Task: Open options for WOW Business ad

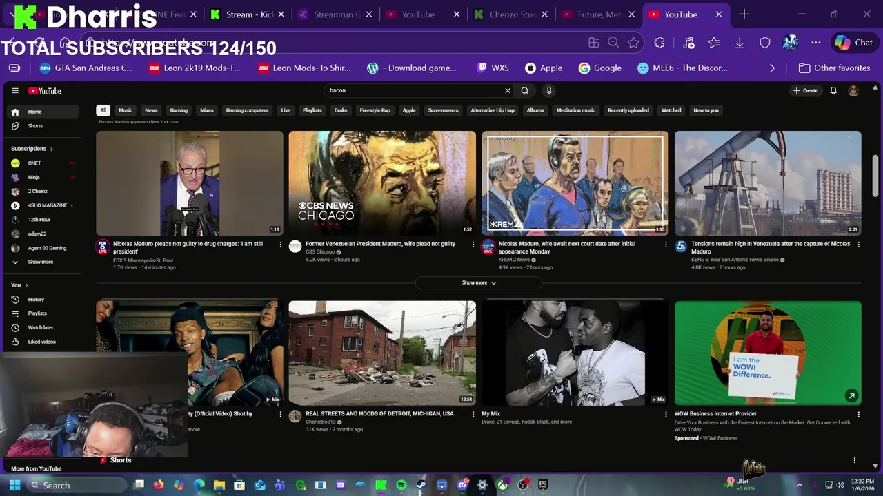Action: tap(859, 415)
